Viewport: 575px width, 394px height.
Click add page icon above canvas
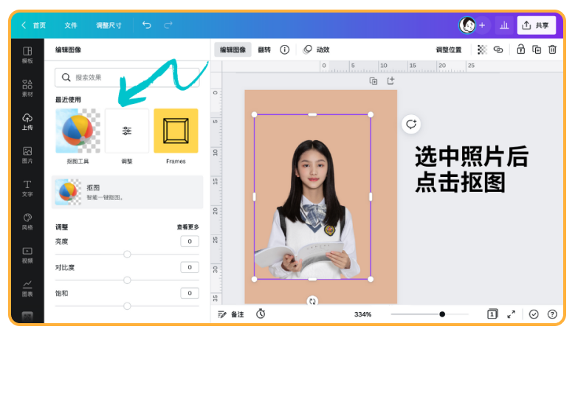click(x=391, y=80)
